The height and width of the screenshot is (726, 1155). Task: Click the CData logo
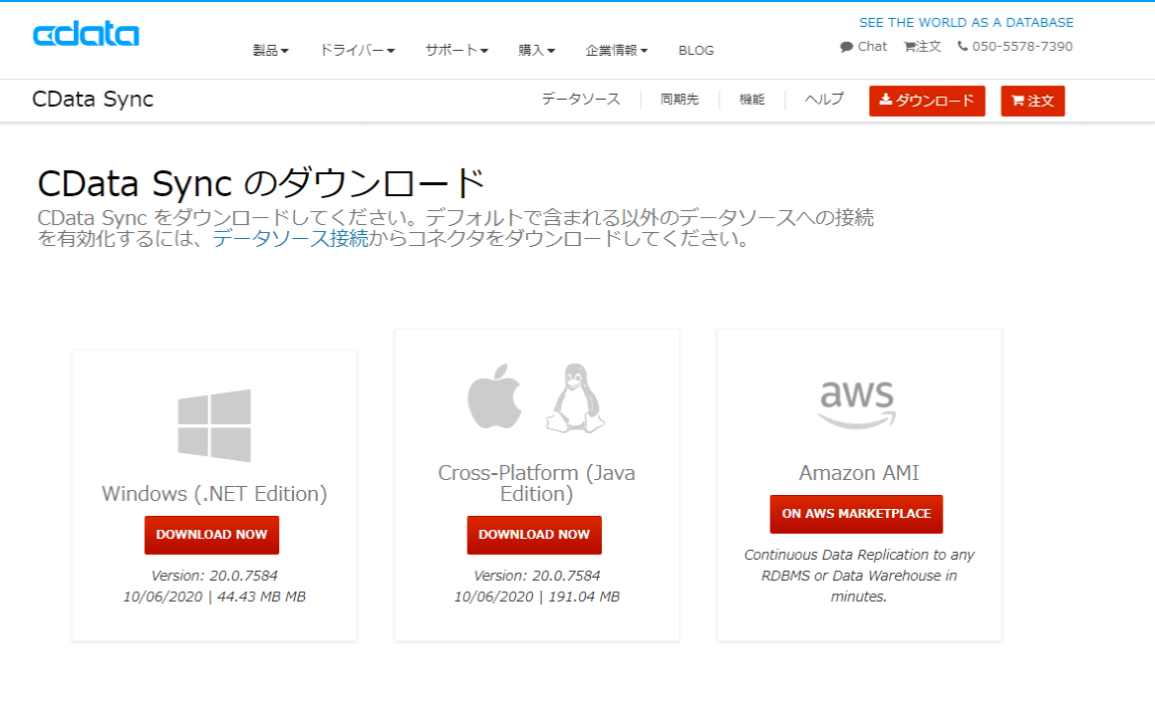(86, 34)
